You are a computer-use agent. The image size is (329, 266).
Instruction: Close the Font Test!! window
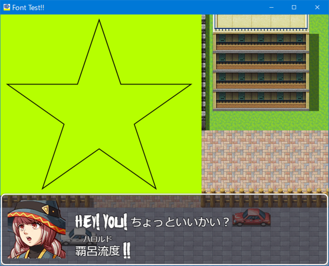(x=317, y=7)
